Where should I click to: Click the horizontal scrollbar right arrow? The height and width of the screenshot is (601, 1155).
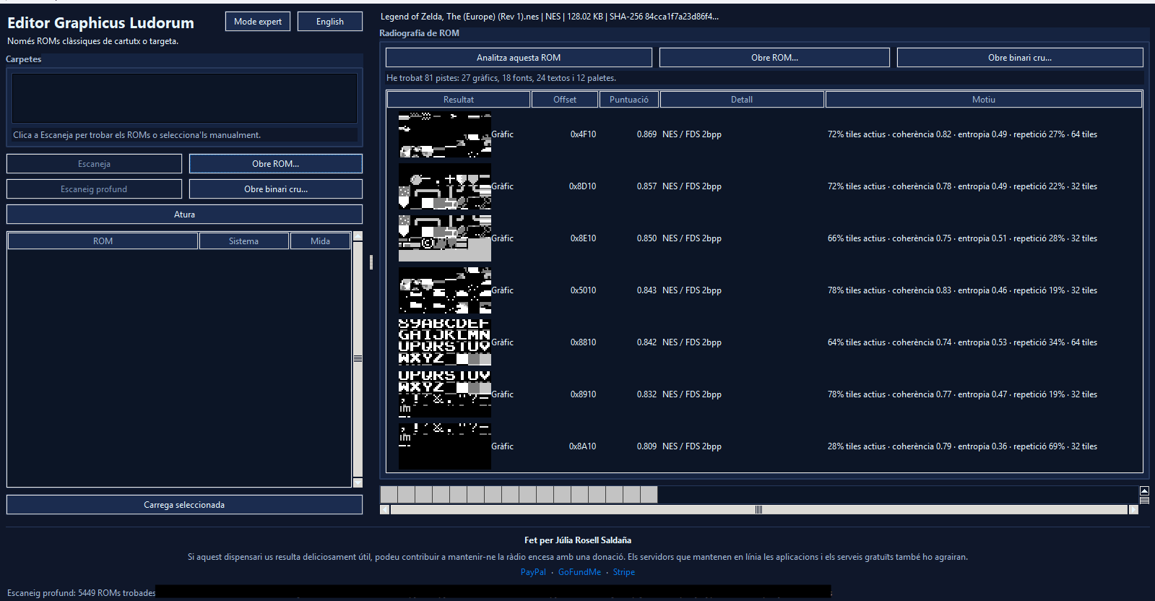1133,509
